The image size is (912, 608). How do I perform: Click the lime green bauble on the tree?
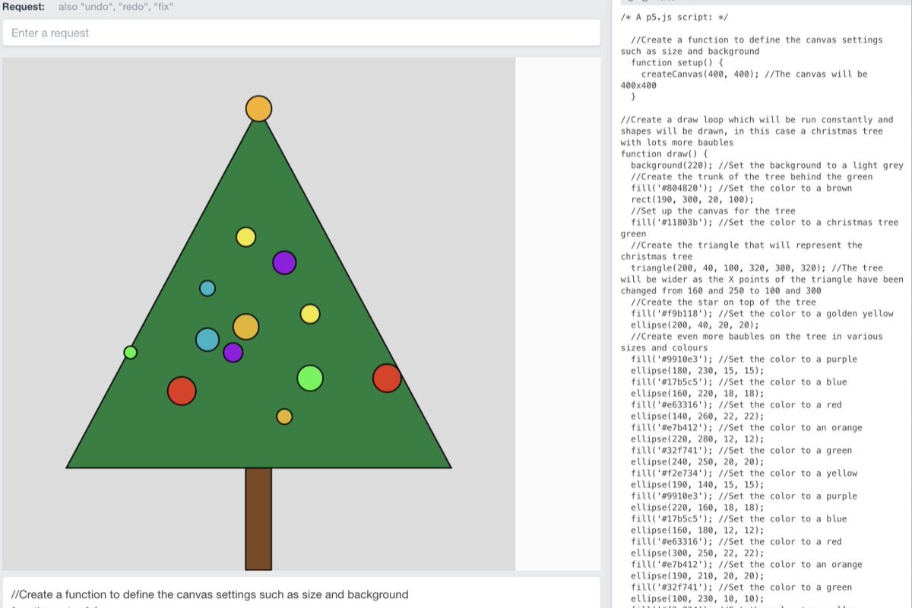pos(309,377)
